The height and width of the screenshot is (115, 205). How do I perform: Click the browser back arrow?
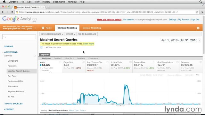click(x=3, y=12)
